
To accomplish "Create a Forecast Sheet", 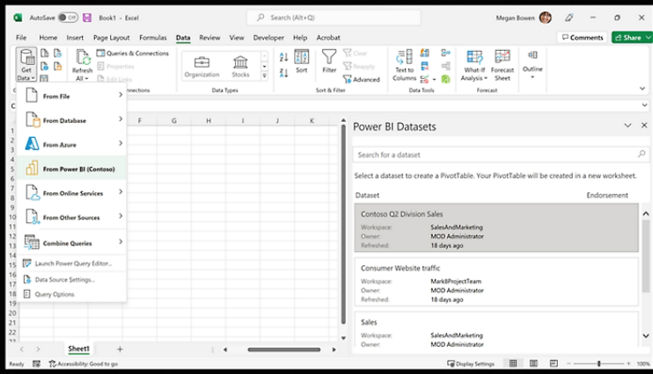I will click(503, 65).
